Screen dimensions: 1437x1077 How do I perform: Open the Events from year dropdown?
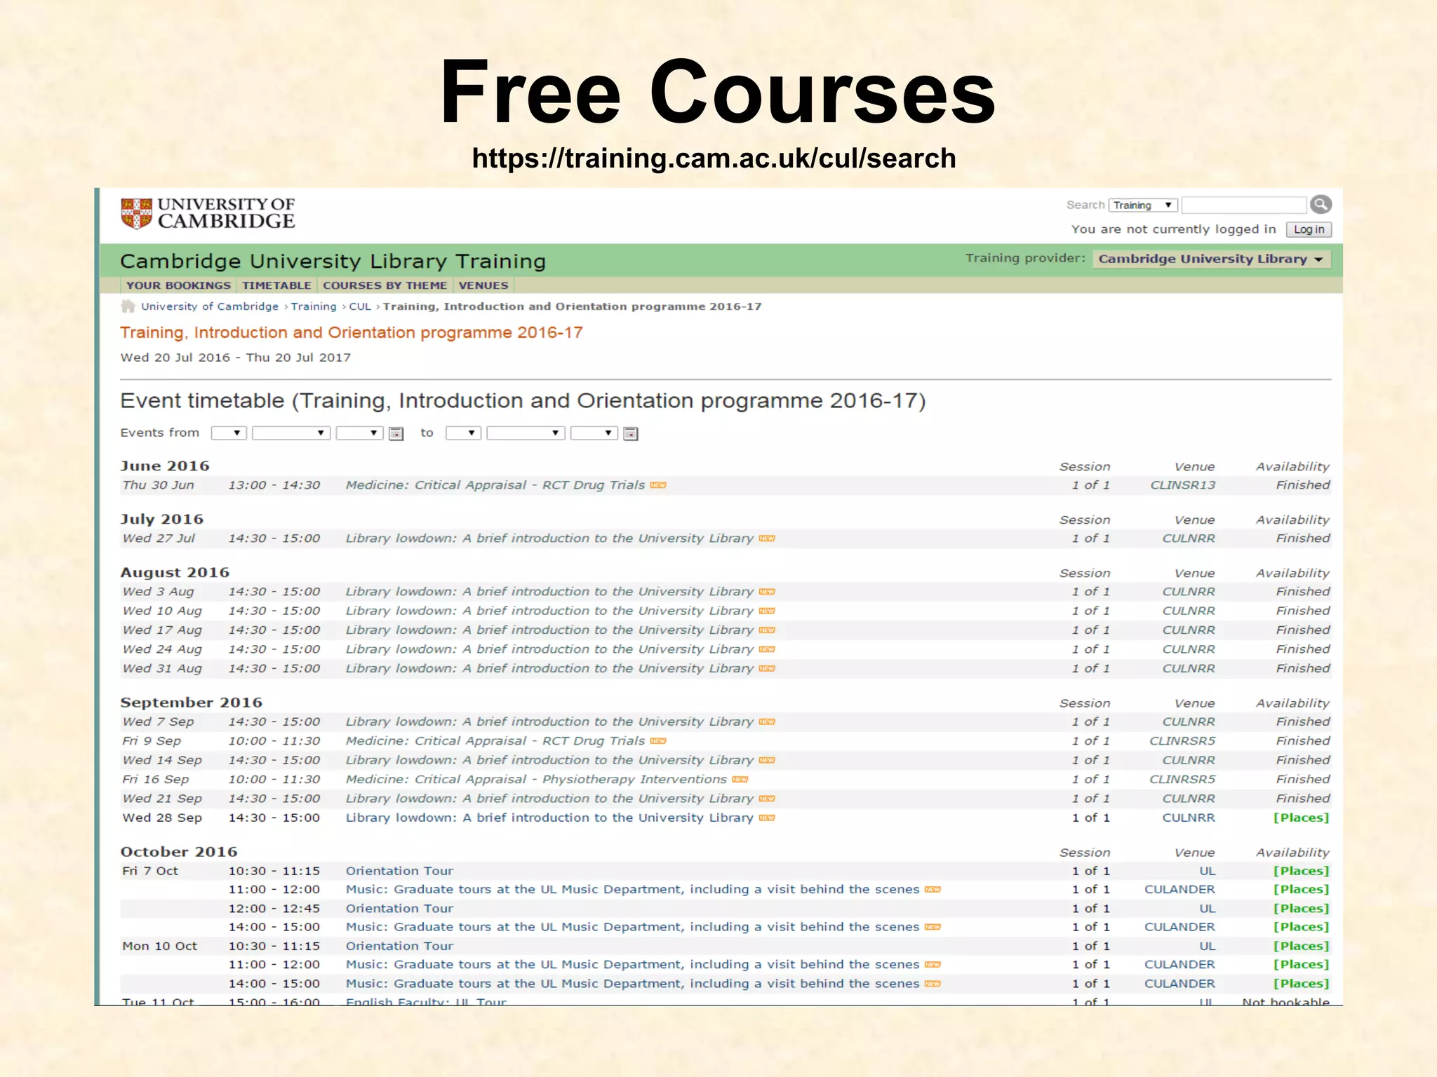click(x=359, y=433)
